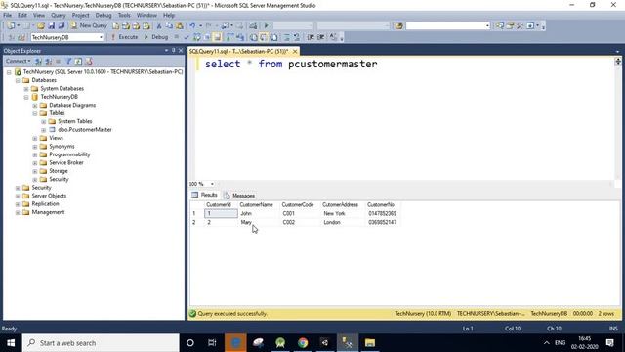Open the TechNurseryDB database dropdown
This screenshot has width=625, height=352.
[101, 37]
